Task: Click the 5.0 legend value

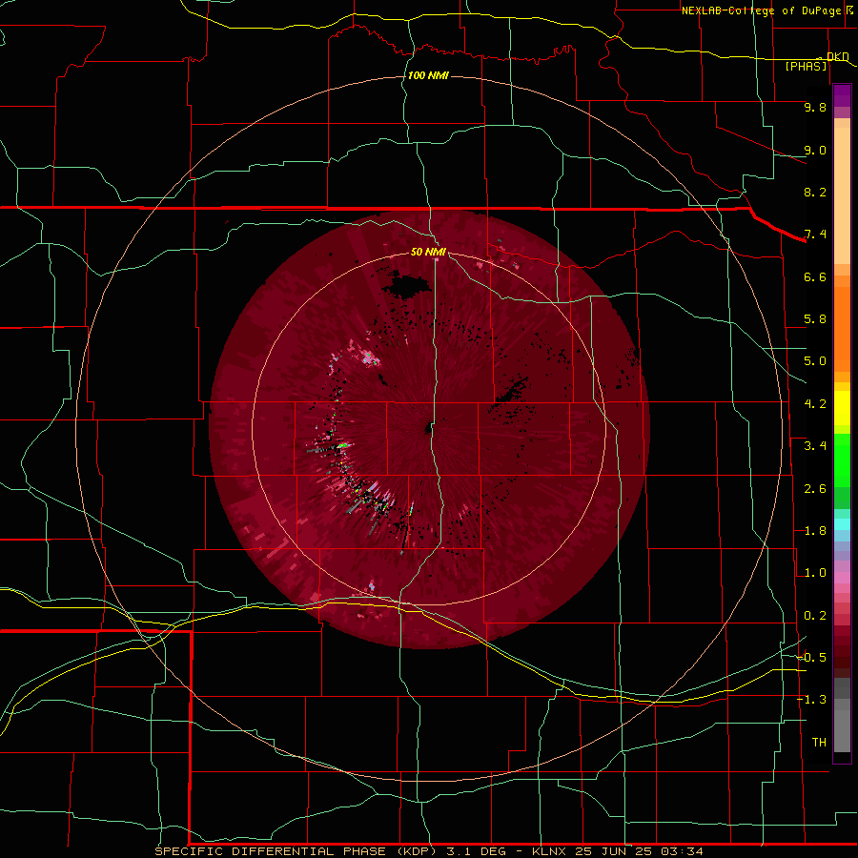Action: [x=815, y=361]
